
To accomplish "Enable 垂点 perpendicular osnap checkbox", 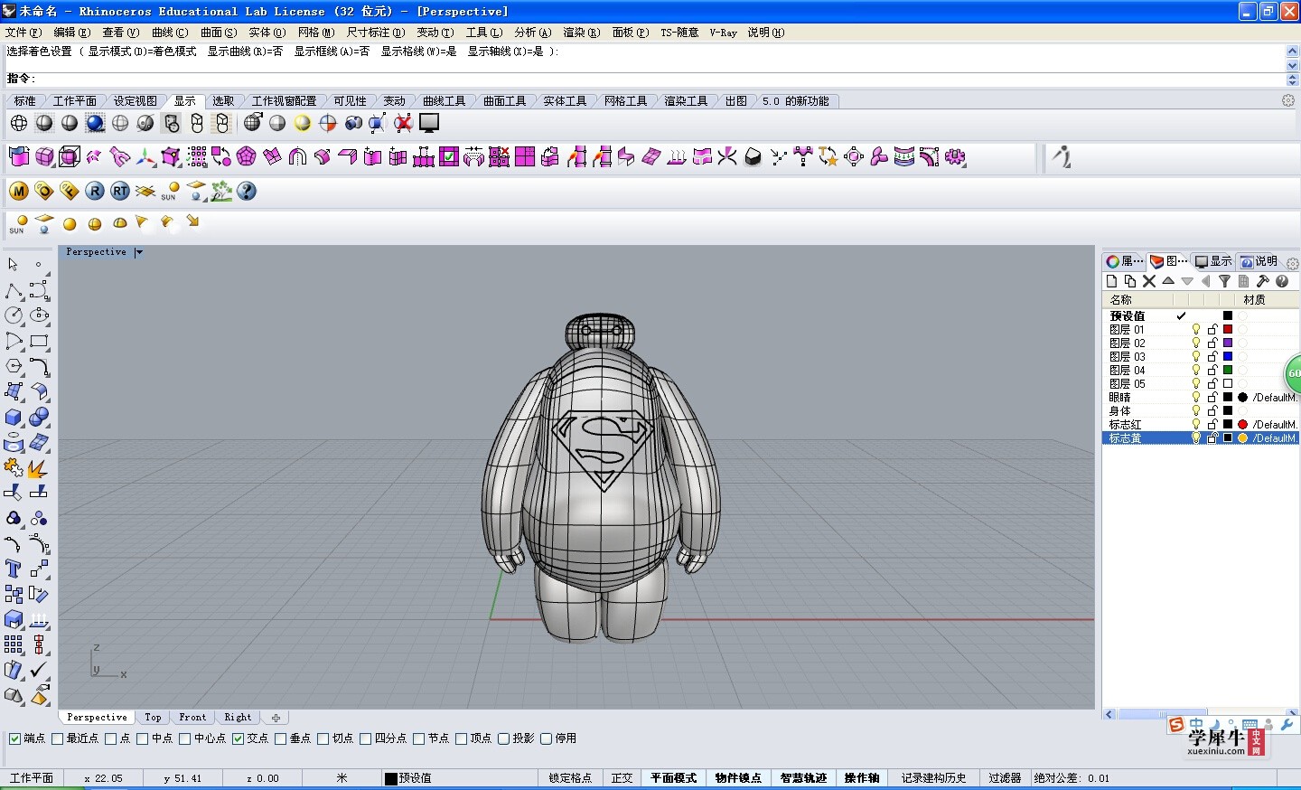I will click(x=281, y=738).
